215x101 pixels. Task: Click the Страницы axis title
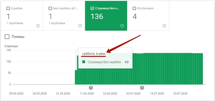tap(11, 46)
